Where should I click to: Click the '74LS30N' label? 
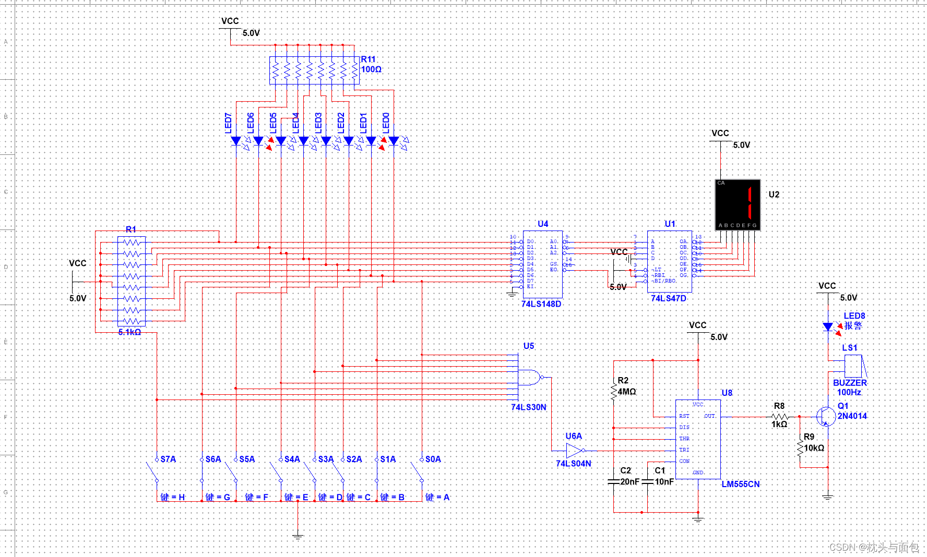pos(529,407)
